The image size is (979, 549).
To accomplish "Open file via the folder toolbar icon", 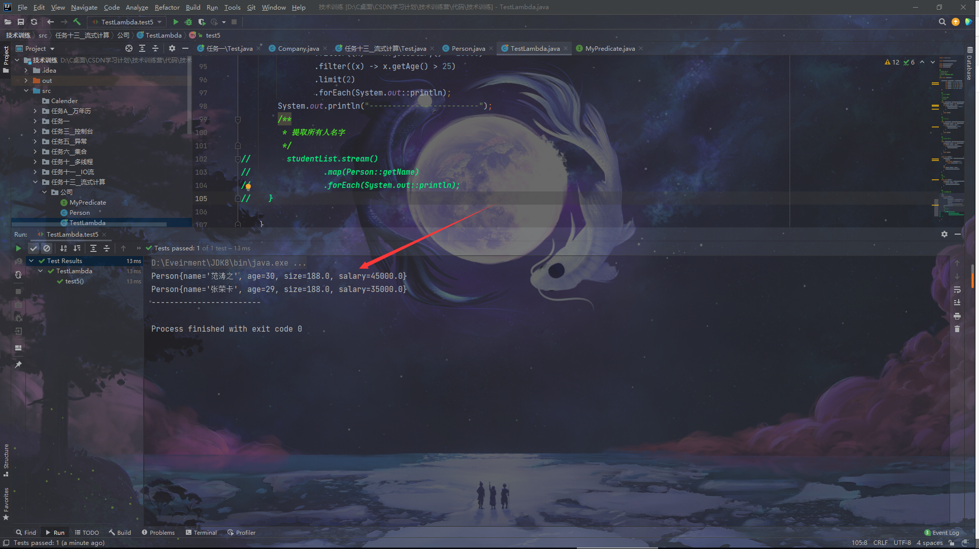I will [x=8, y=22].
